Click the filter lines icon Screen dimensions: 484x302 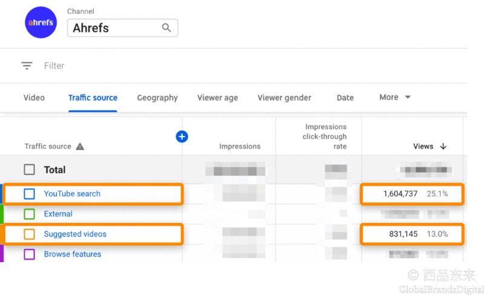pos(27,65)
